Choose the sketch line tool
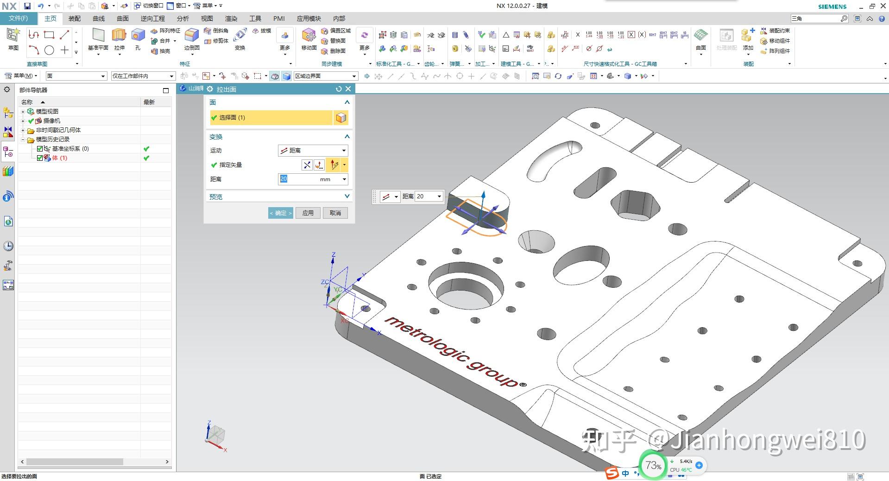Image resolution: width=889 pixels, height=481 pixels. [64, 35]
